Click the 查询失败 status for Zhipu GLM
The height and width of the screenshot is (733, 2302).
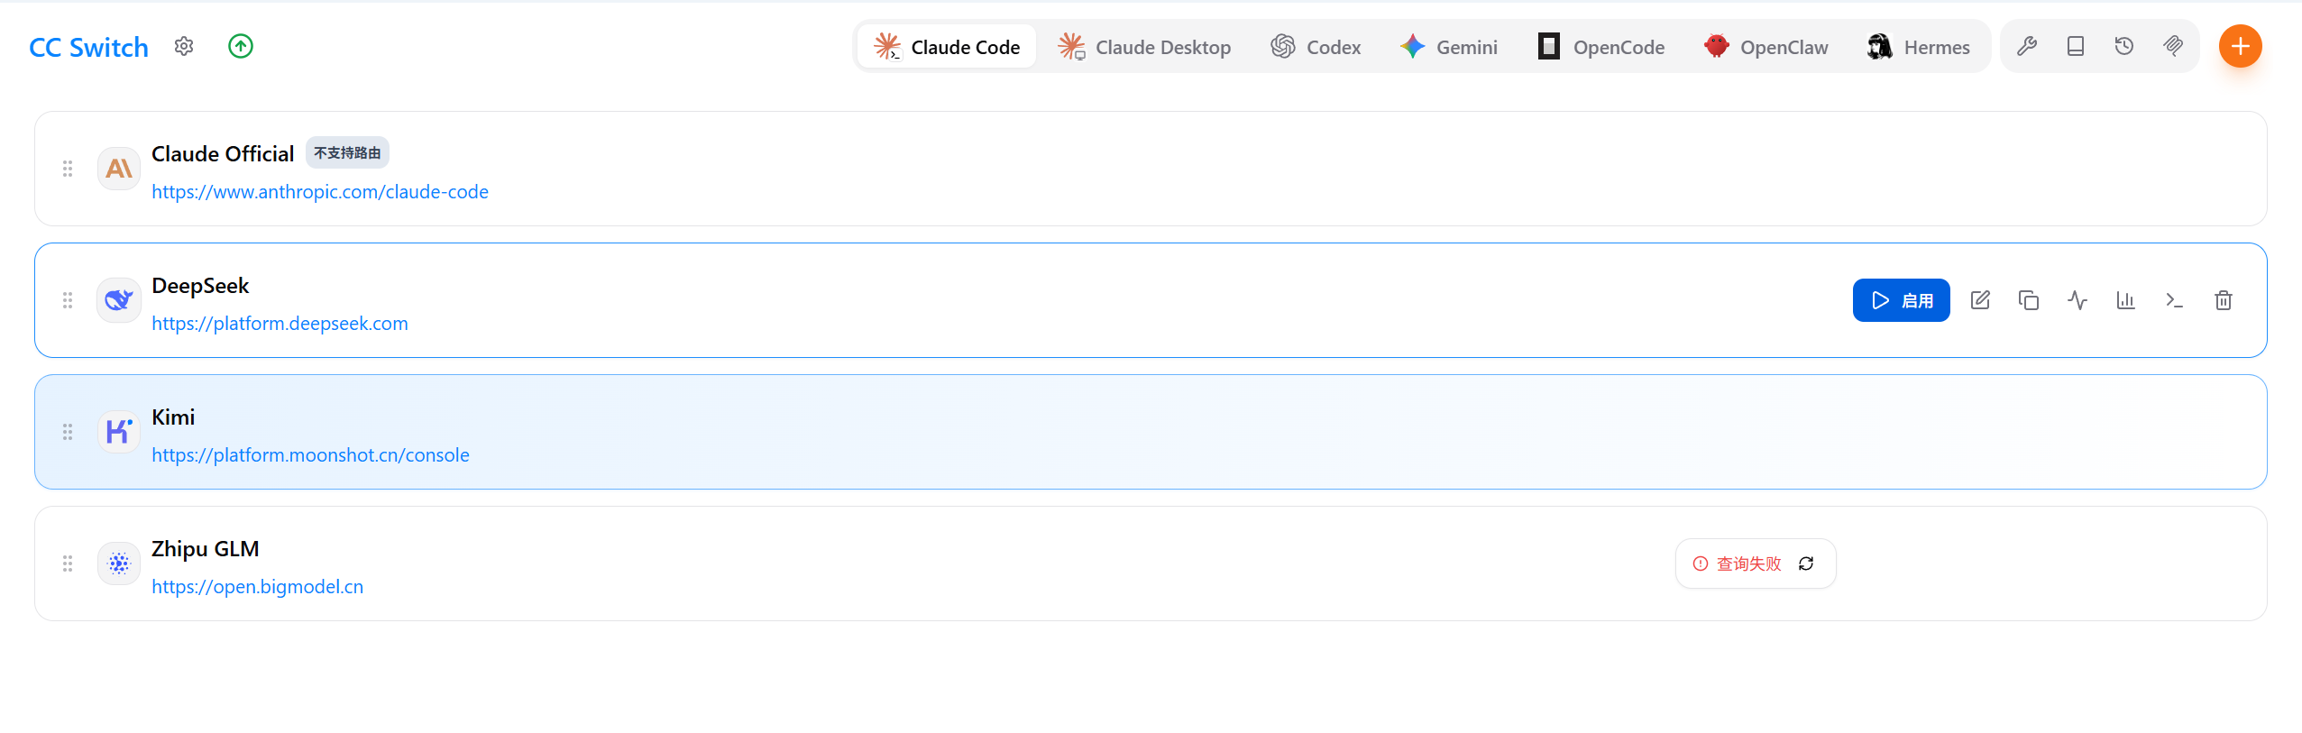pyautogui.click(x=1738, y=563)
